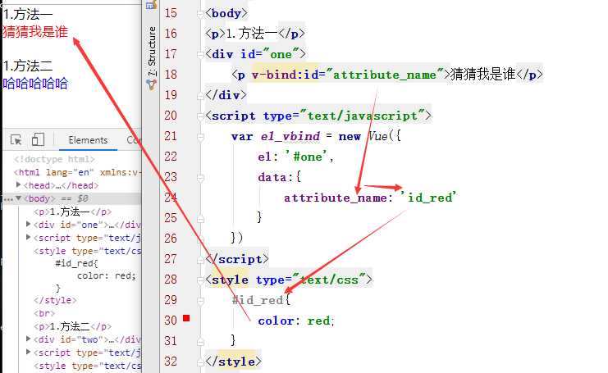Image resolution: width=608 pixels, height=373 pixels.
Task: Click the Structure panel icon below its label
Action: (151, 84)
